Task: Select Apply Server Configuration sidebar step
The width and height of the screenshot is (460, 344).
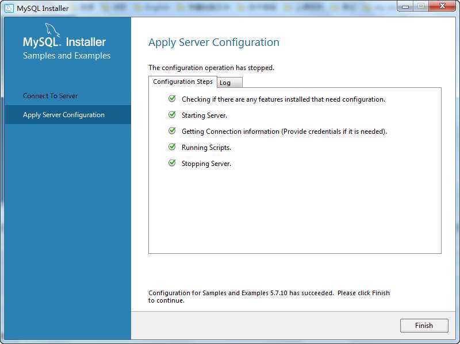Action: pos(64,115)
